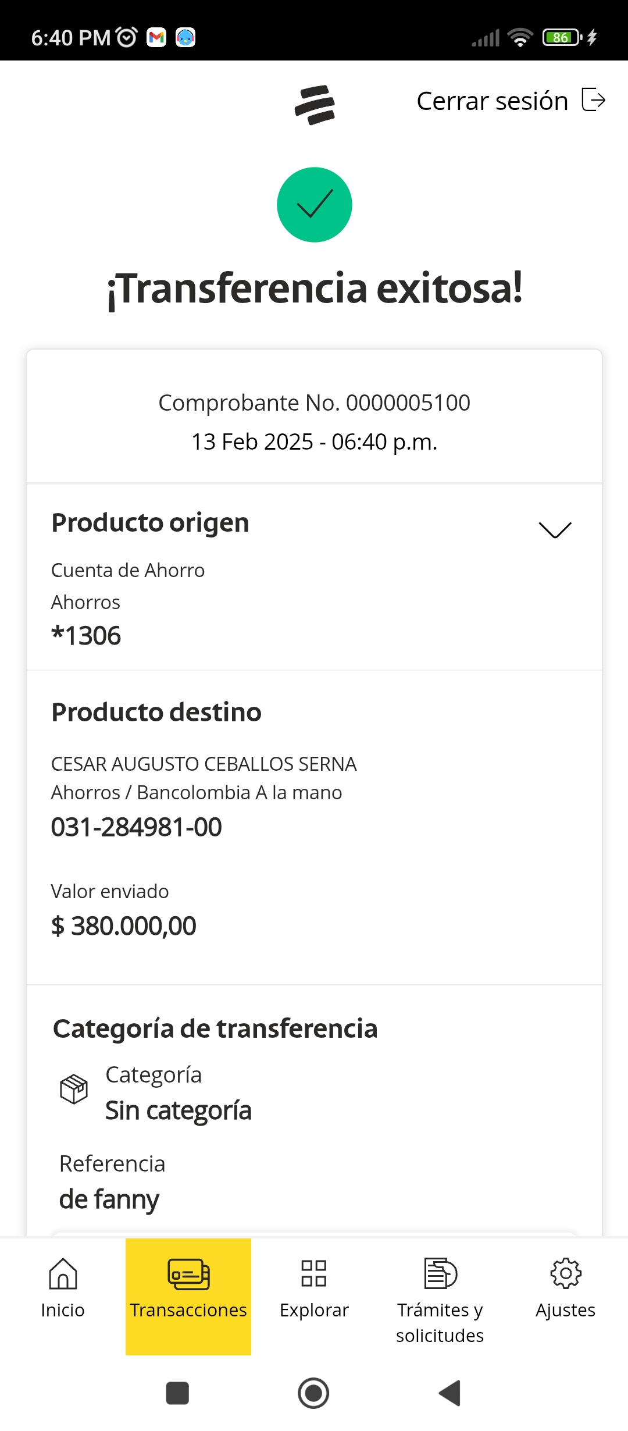Tap the Sin categoría value
This screenshot has width=628, height=1431.
pos(179,1110)
